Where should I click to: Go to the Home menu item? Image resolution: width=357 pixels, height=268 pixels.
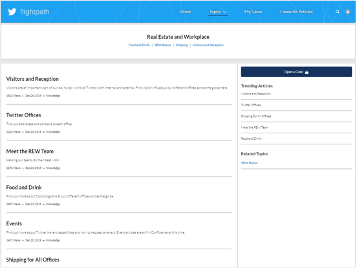tap(186, 12)
